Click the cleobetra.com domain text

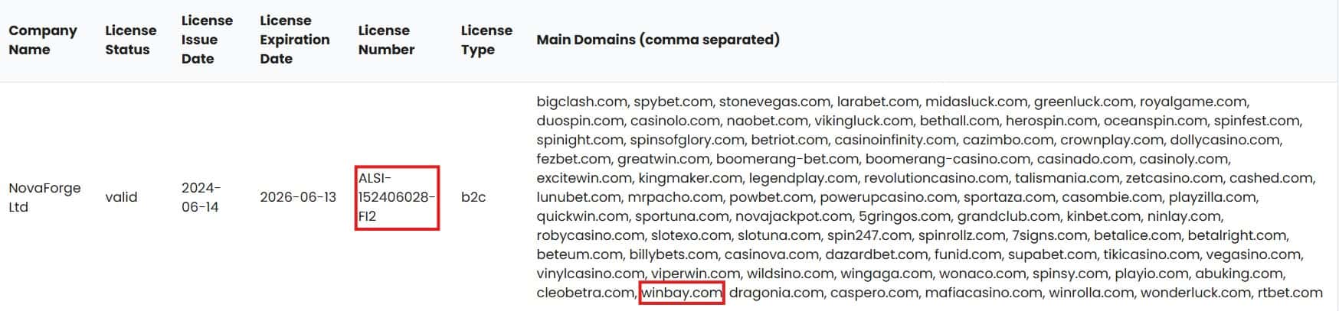pyautogui.click(x=585, y=293)
